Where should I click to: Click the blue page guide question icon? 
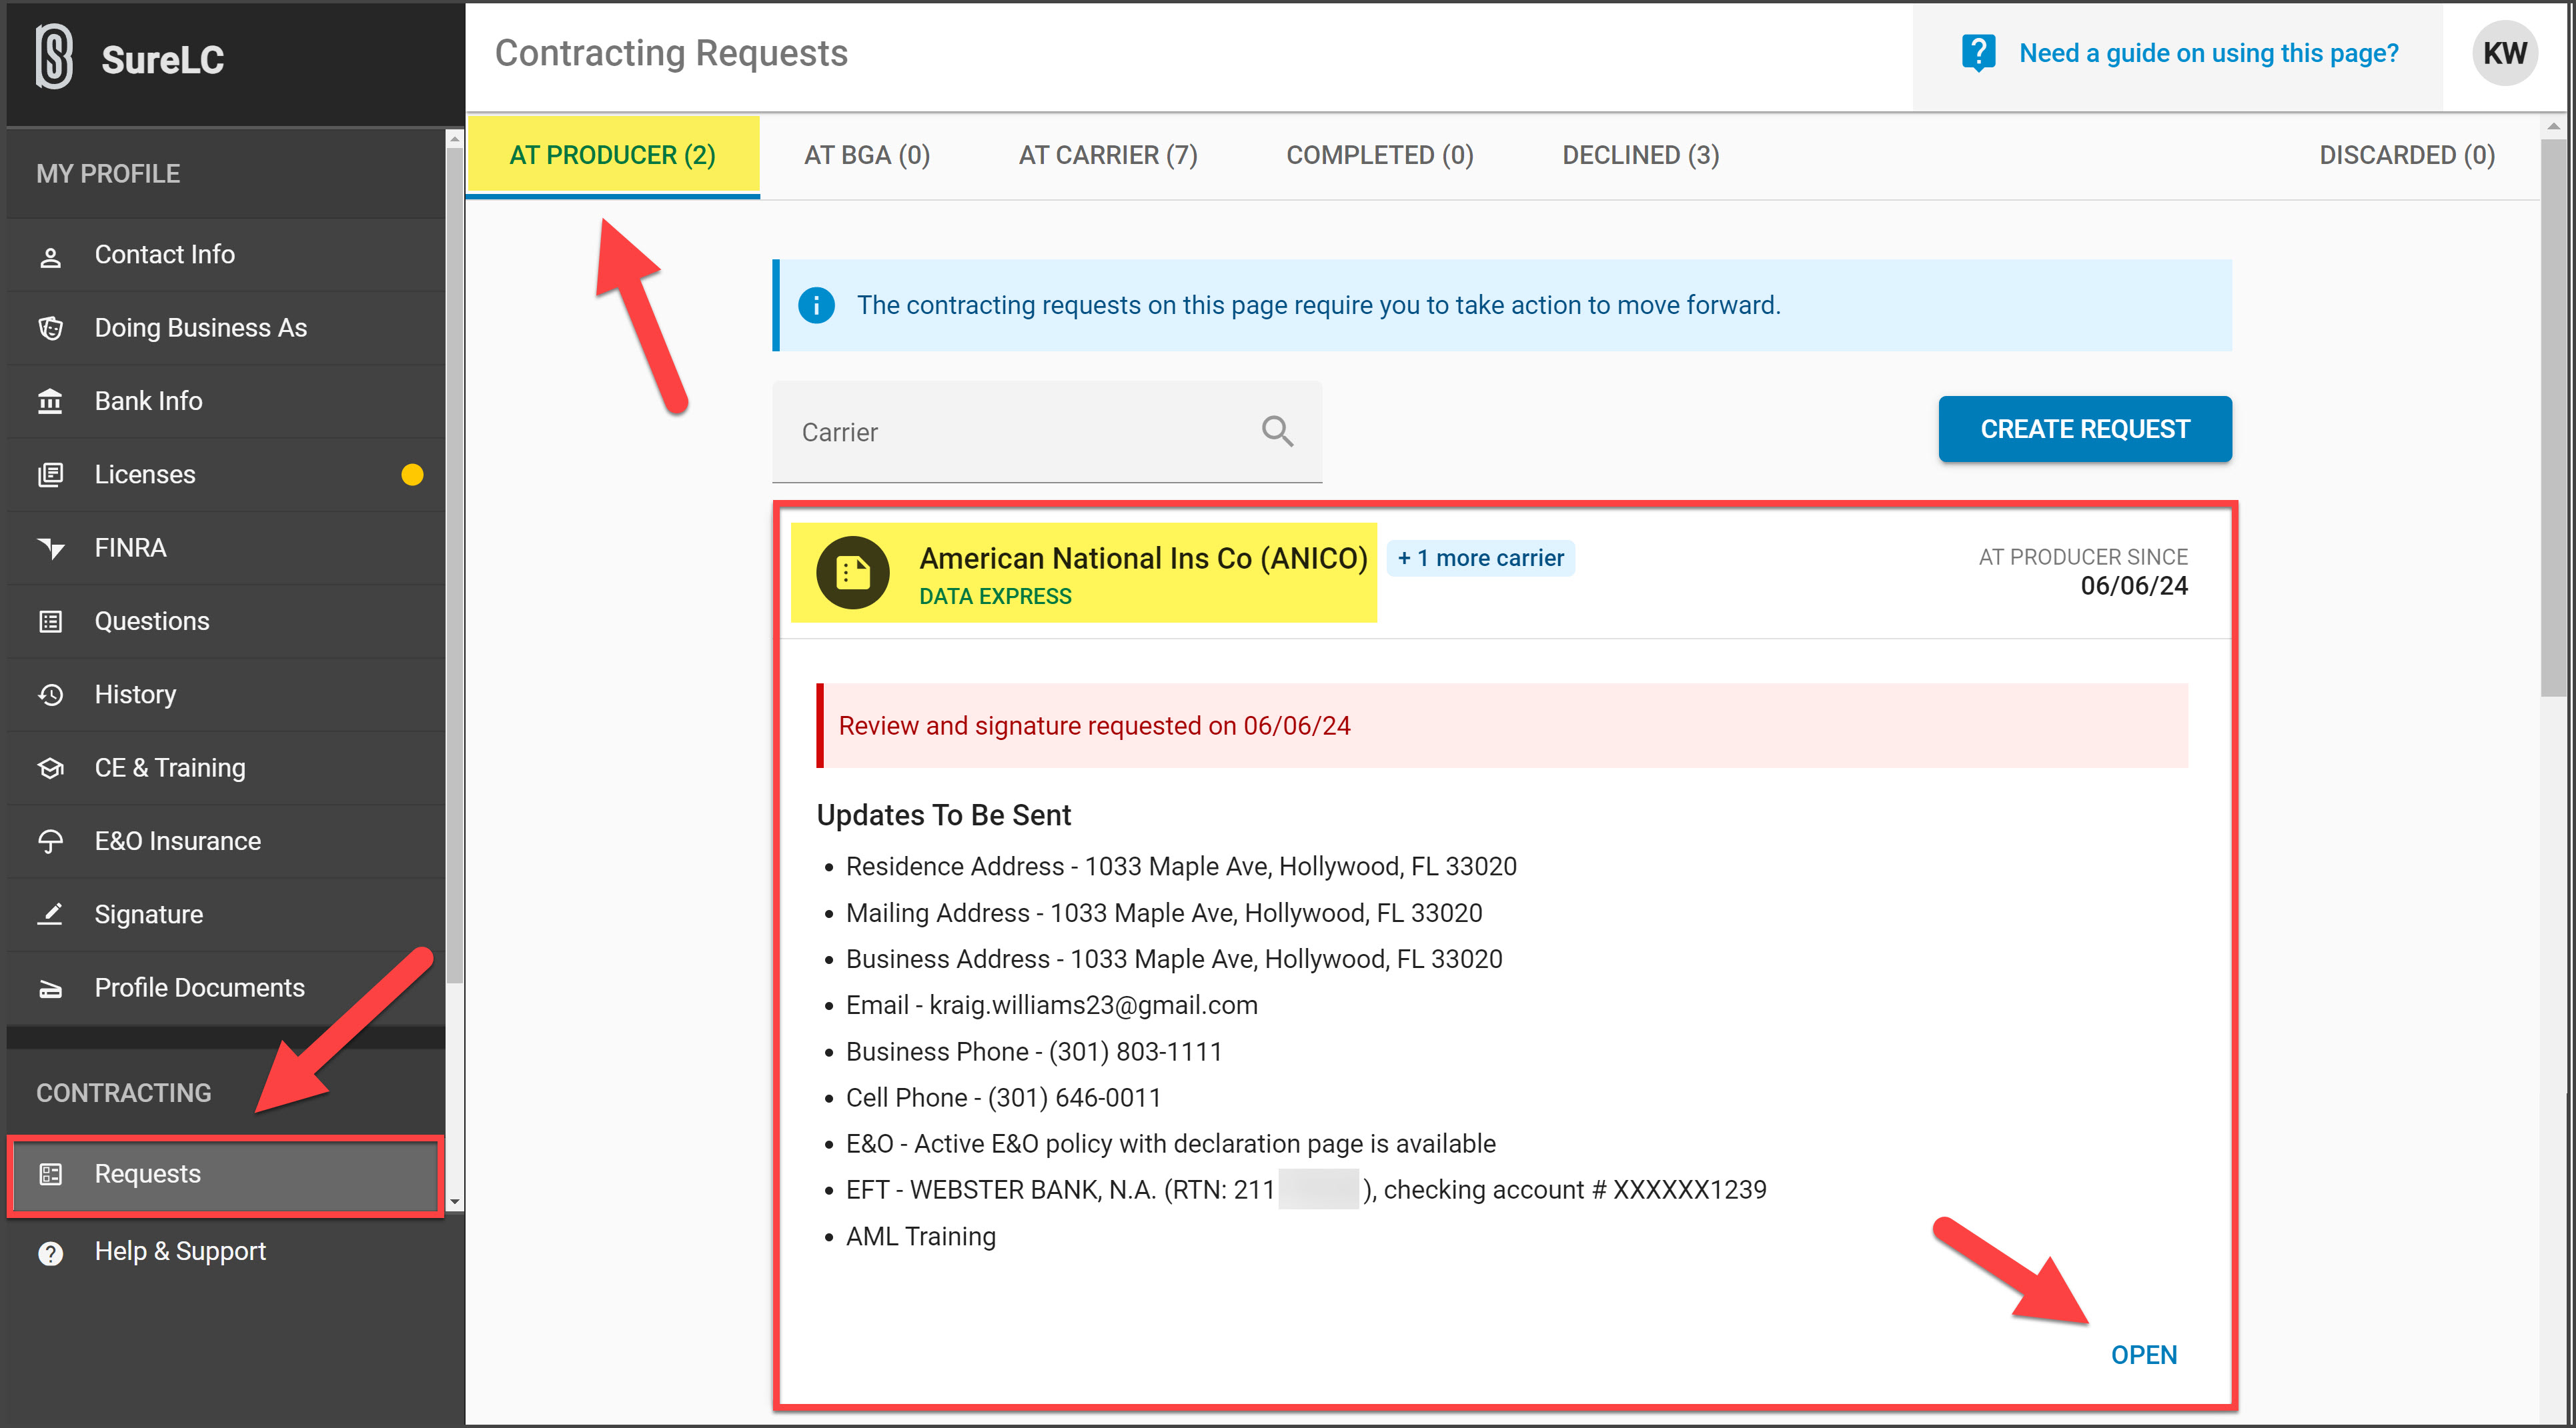click(x=1978, y=53)
